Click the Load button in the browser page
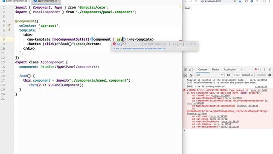This screenshot has width=273, height=154. coord(188,8)
